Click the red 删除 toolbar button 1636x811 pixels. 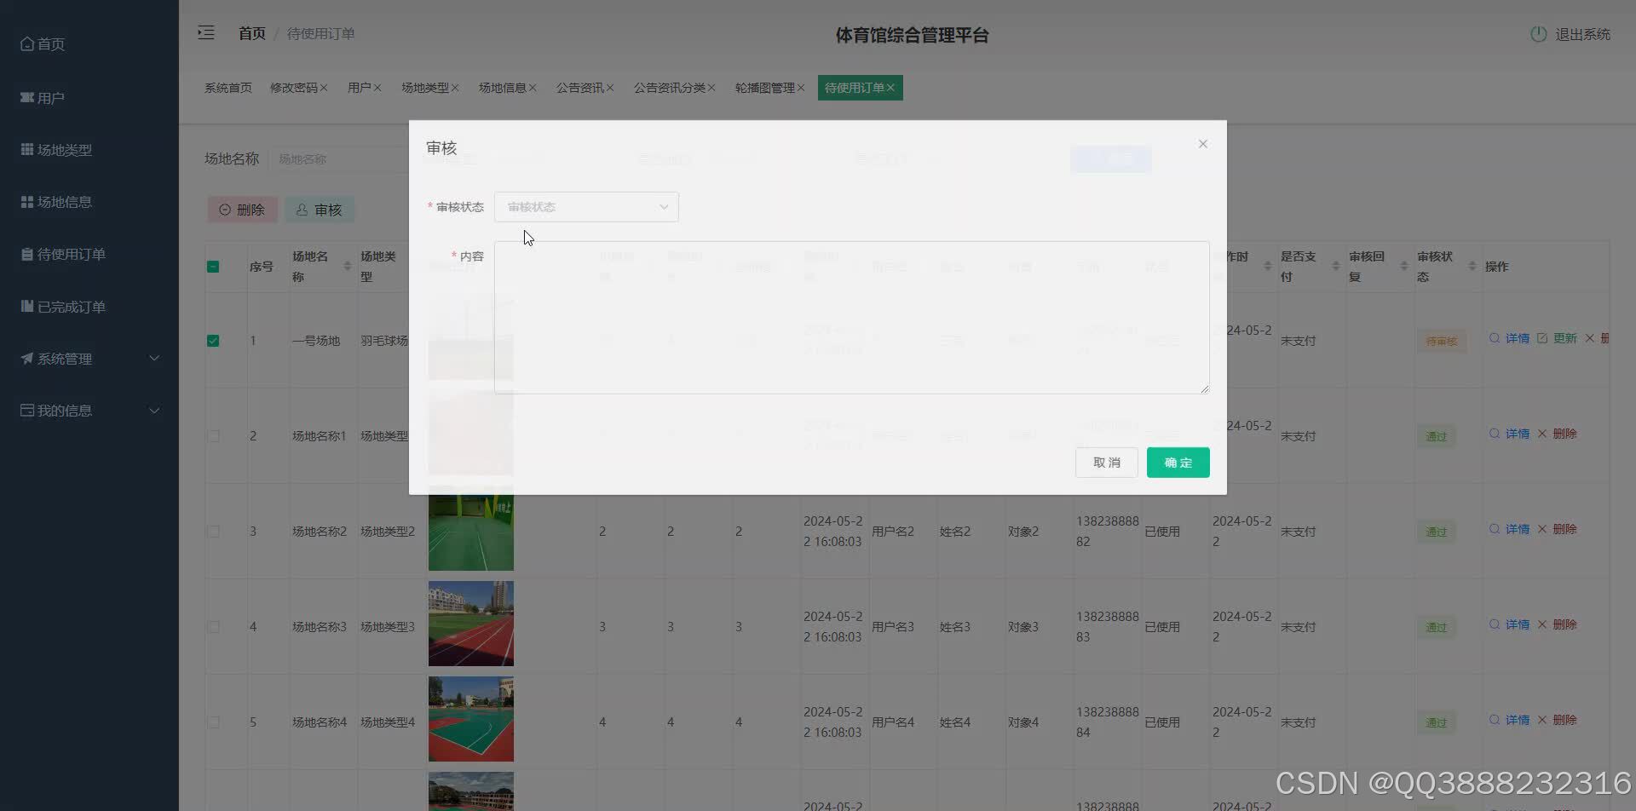[x=243, y=210]
